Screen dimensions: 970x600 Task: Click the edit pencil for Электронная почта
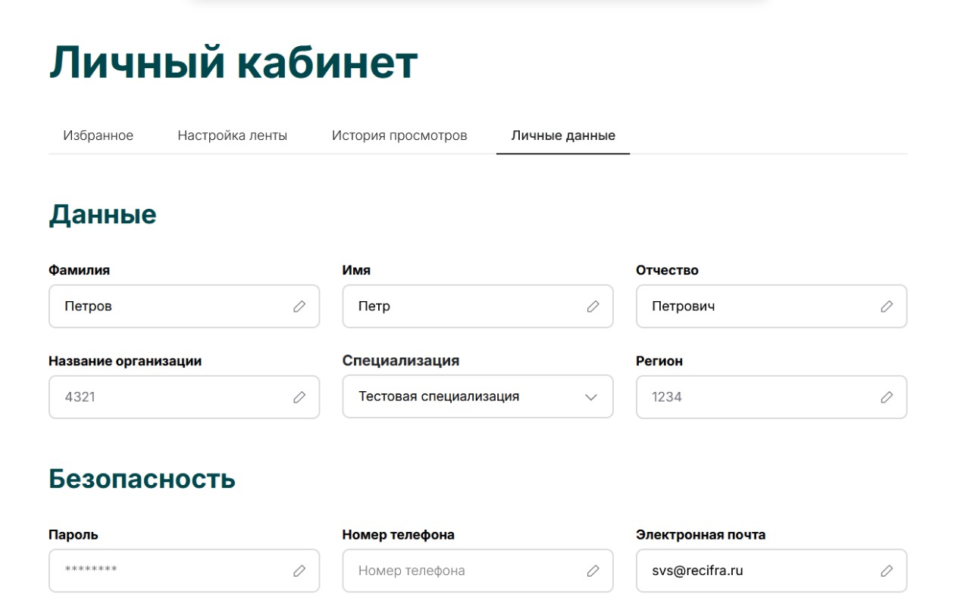tap(887, 570)
